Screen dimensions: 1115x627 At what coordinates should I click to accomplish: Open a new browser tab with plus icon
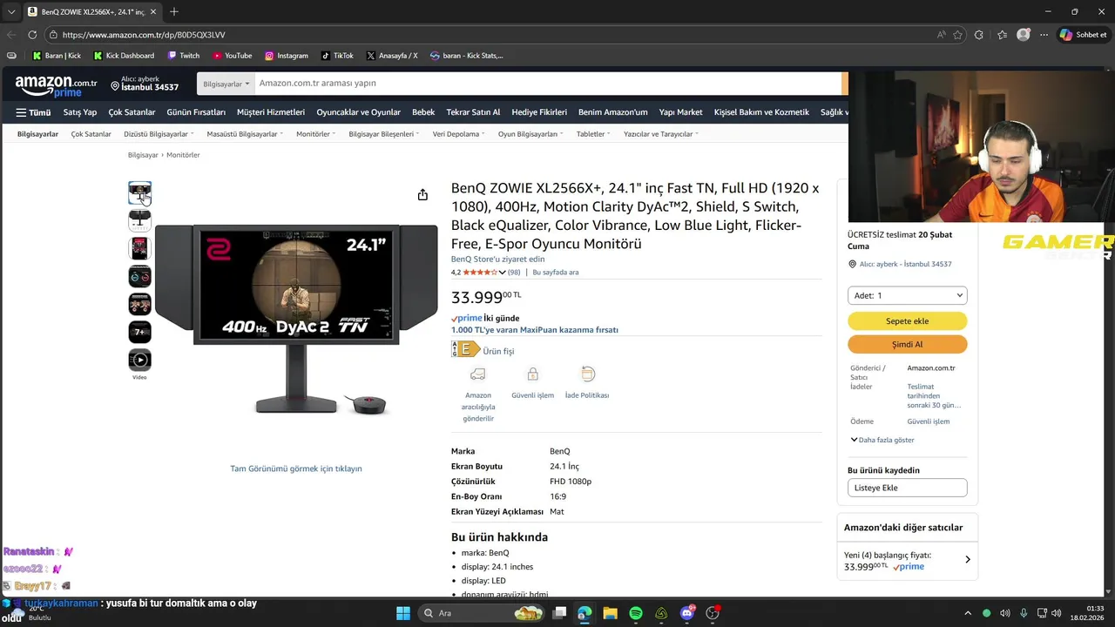click(x=174, y=11)
